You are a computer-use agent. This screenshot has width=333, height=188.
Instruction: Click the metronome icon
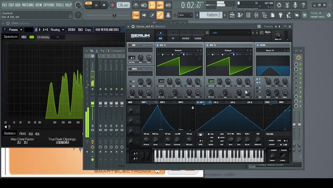pyautogui.click(x=136, y=5)
